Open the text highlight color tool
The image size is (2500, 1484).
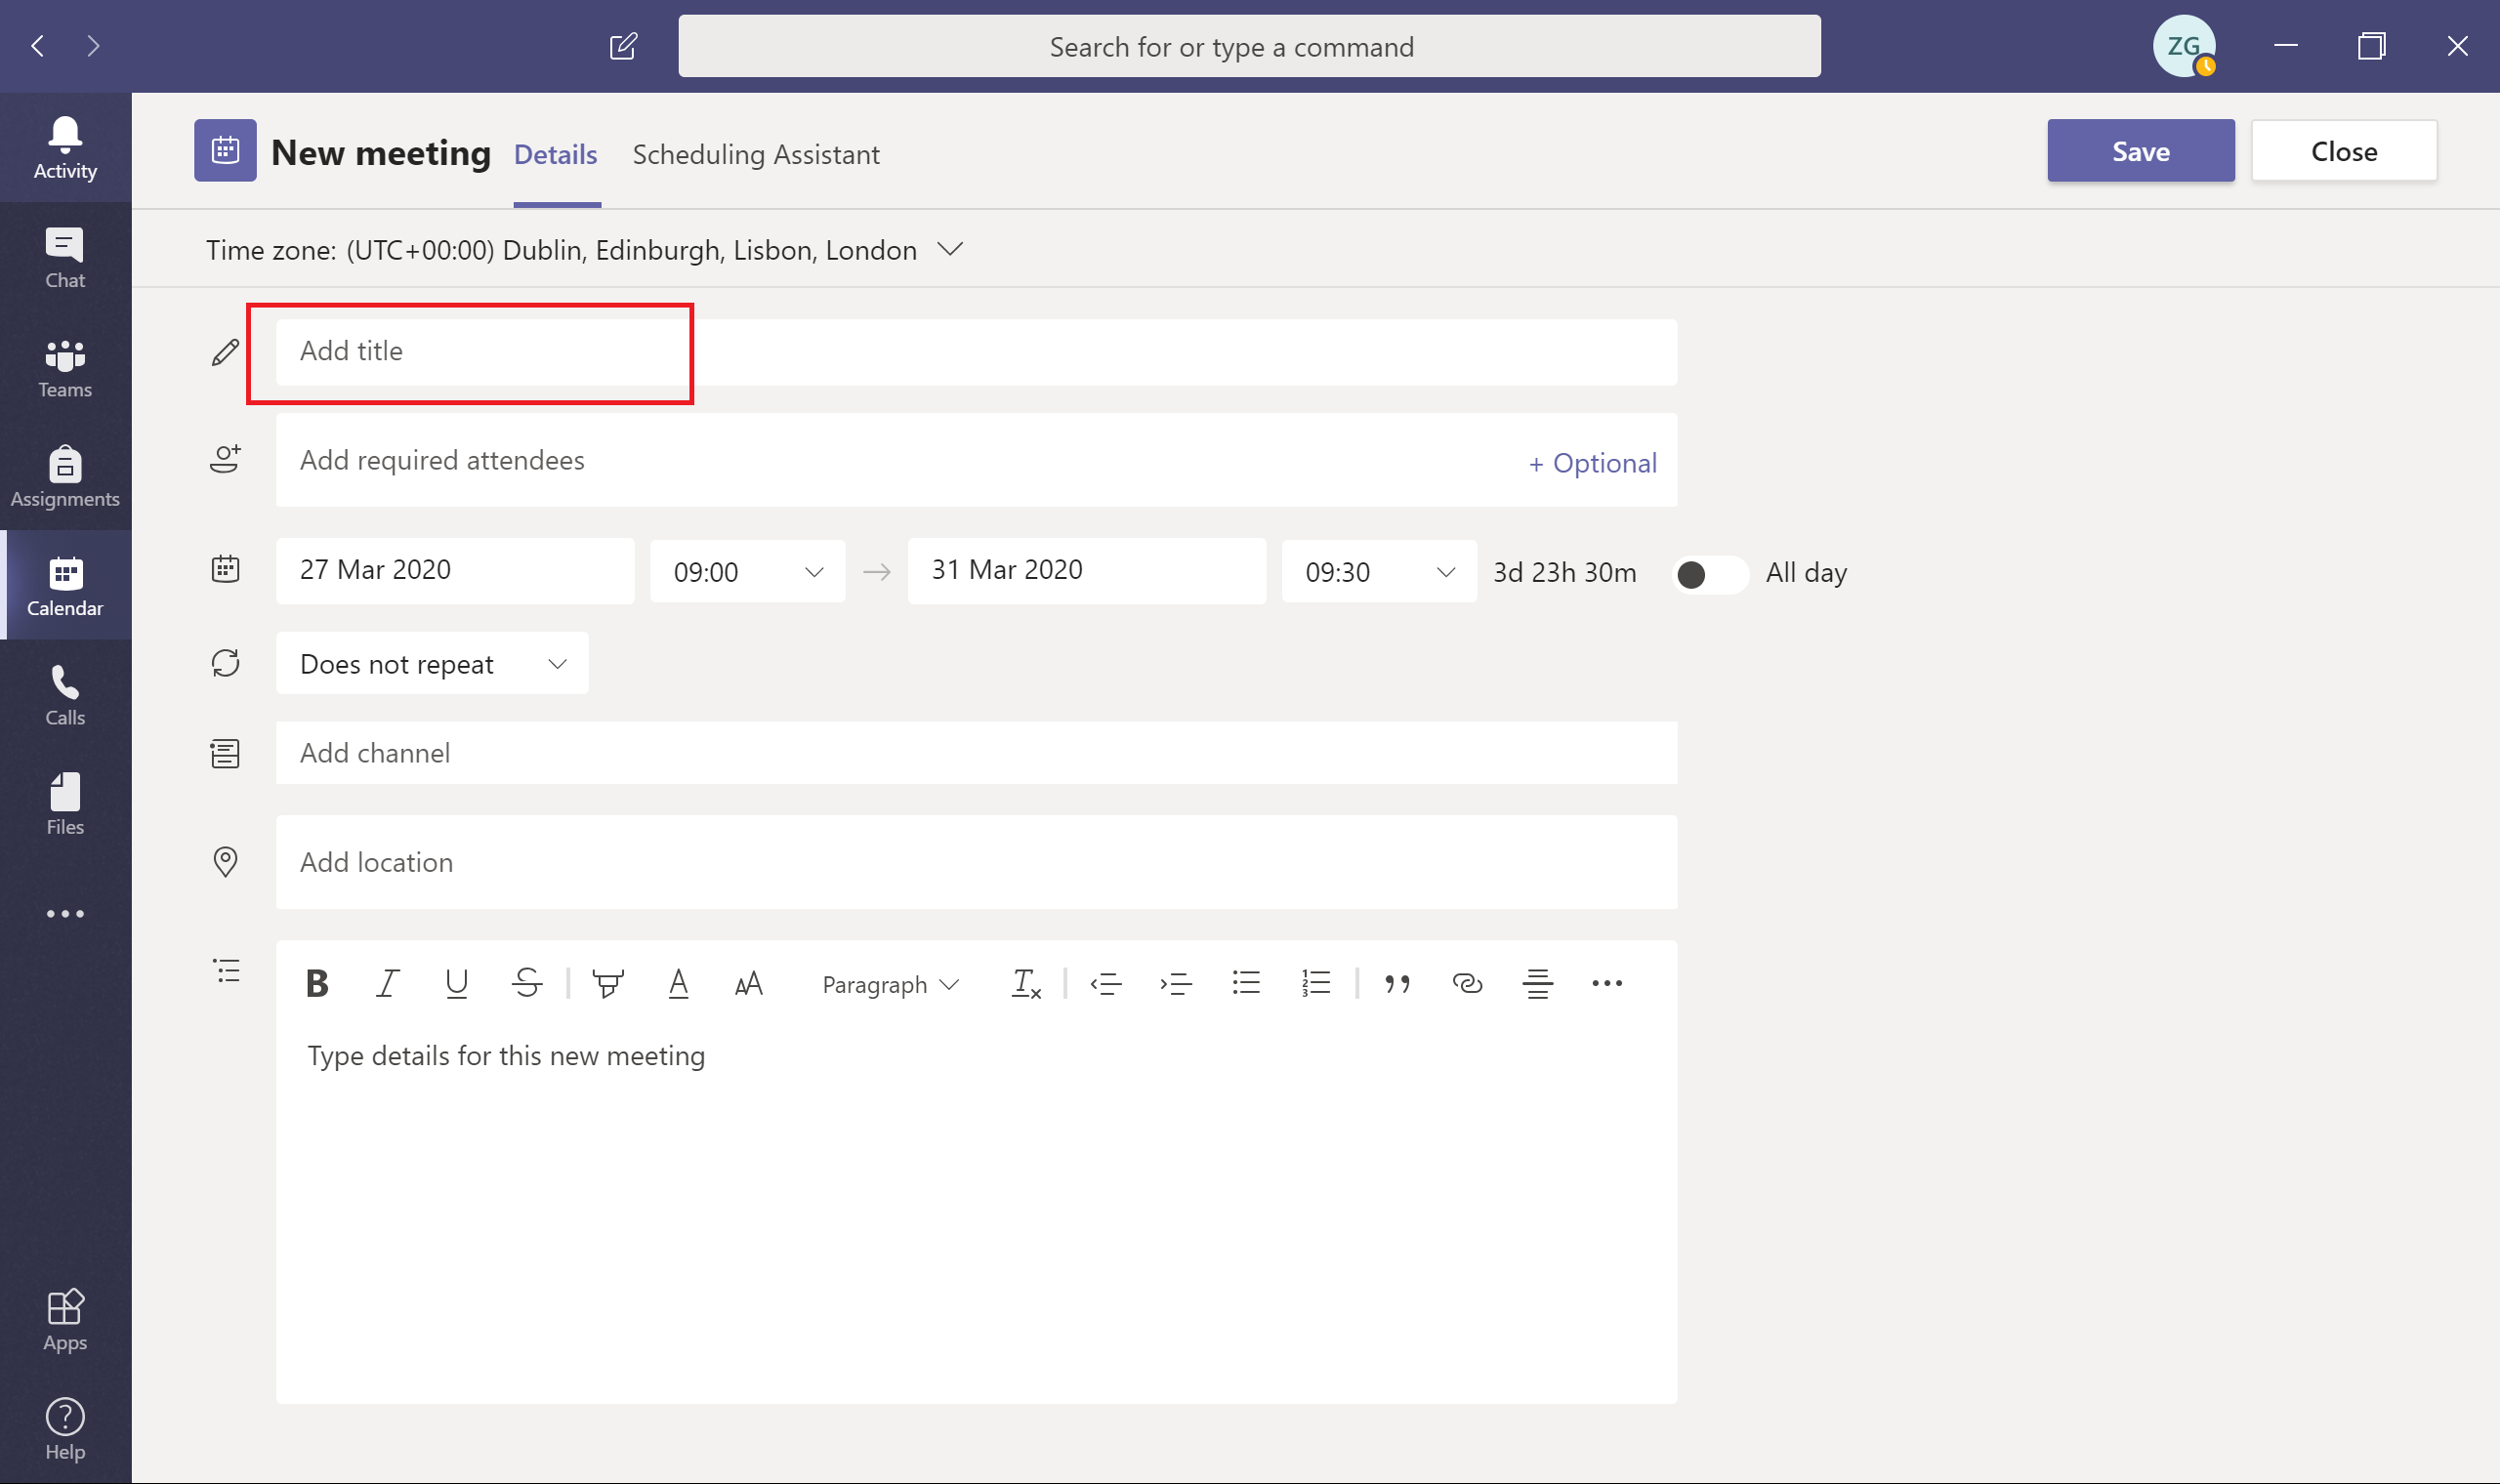click(x=608, y=984)
